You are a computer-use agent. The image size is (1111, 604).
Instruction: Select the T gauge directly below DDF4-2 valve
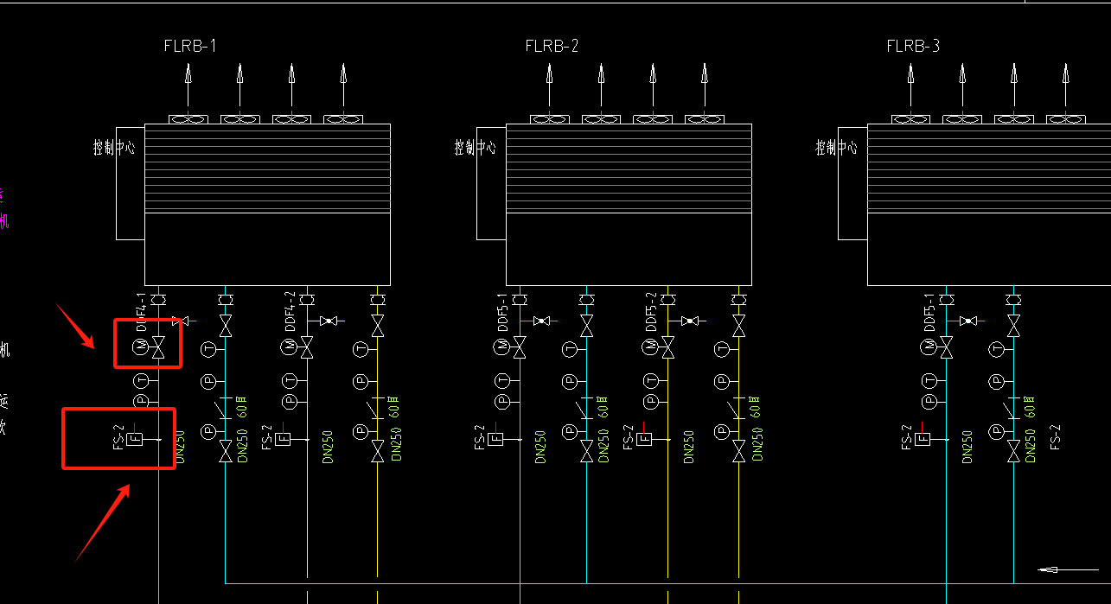(x=290, y=380)
